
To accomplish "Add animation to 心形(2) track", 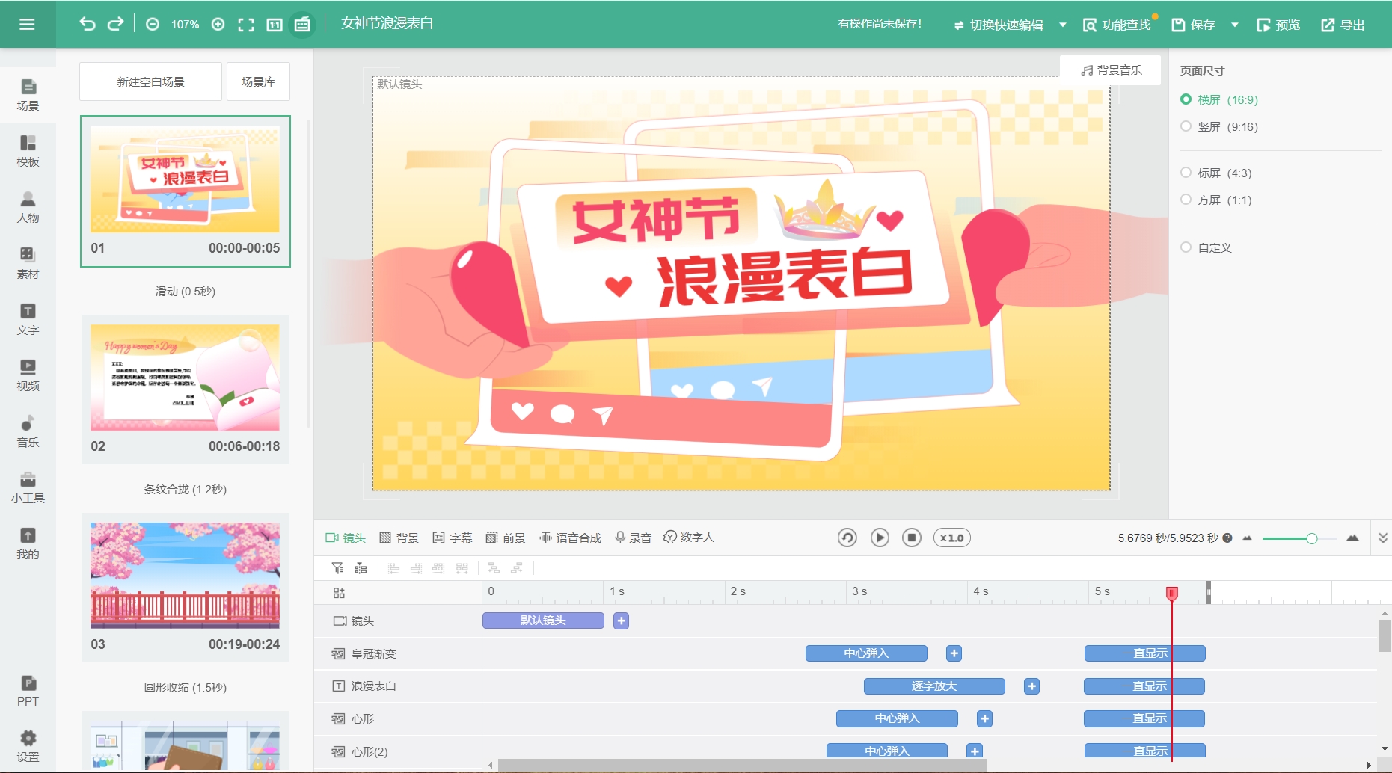I will tap(974, 751).
